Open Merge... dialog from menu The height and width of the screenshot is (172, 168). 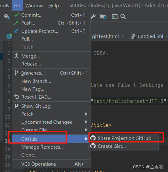(51, 56)
